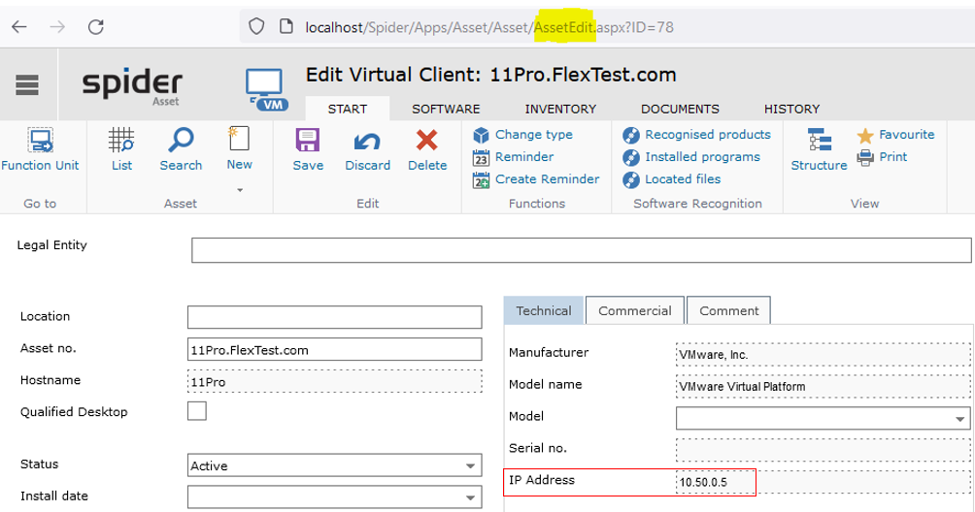The width and height of the screenshot is (975, 512).
Task: Create a New asset
Action: [x=240, y=149]
